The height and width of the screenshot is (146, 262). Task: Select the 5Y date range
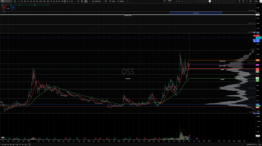pos(23,144)
